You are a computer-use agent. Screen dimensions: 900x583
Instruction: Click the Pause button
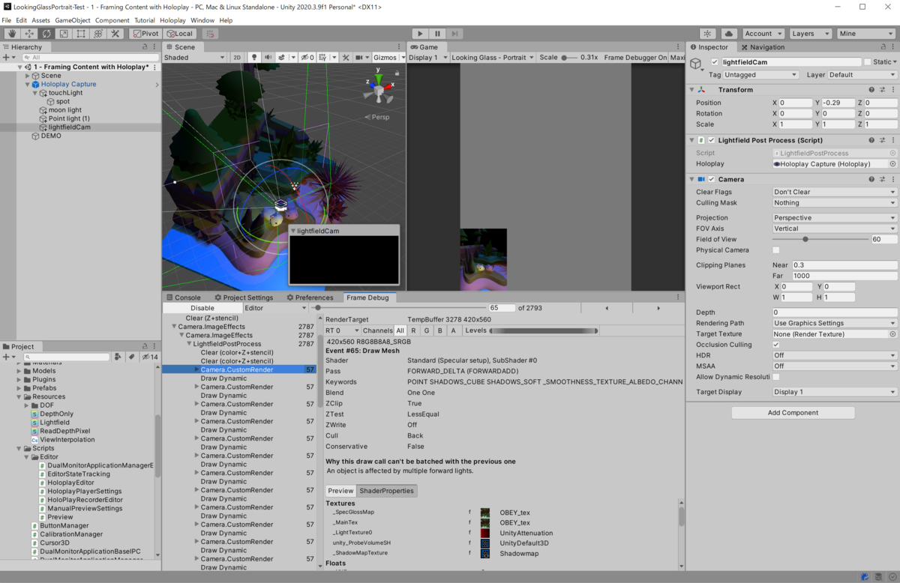pyautogui.click(x=437, y=34)
